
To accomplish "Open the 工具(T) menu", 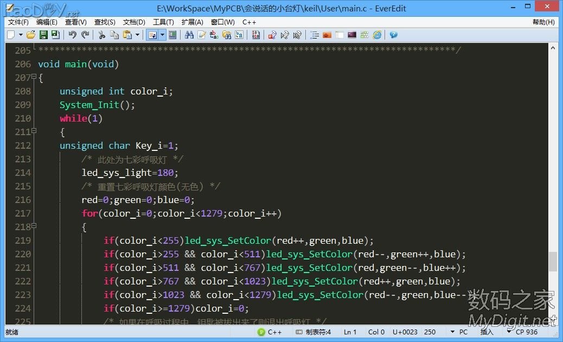I will (163, 22).
